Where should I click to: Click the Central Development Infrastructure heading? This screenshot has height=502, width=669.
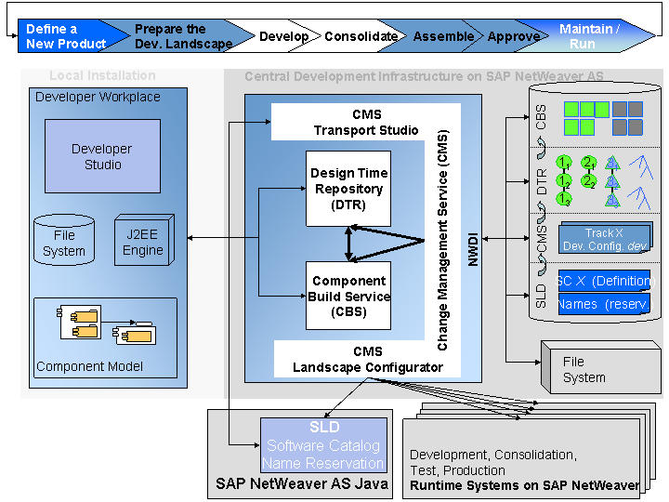[424, 76]
